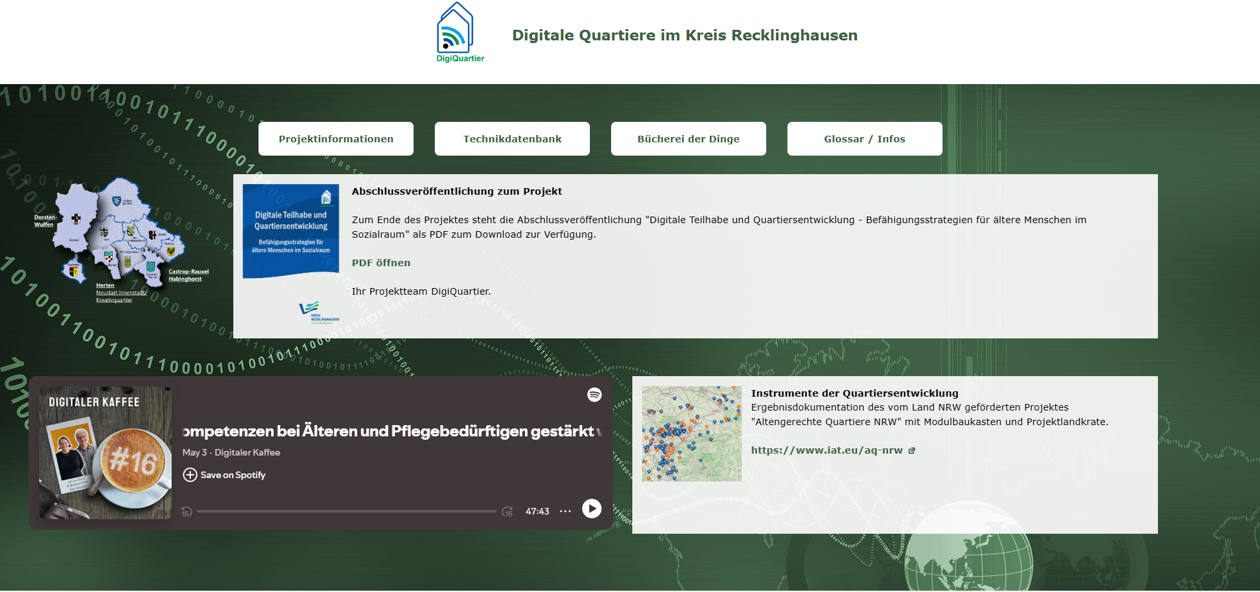Open the PDF öffnen link

(381, 263)
